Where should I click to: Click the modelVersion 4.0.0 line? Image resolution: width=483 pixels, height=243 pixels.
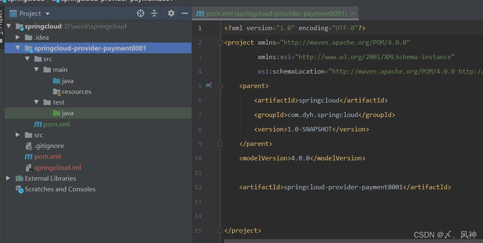(x=302, y=158)
